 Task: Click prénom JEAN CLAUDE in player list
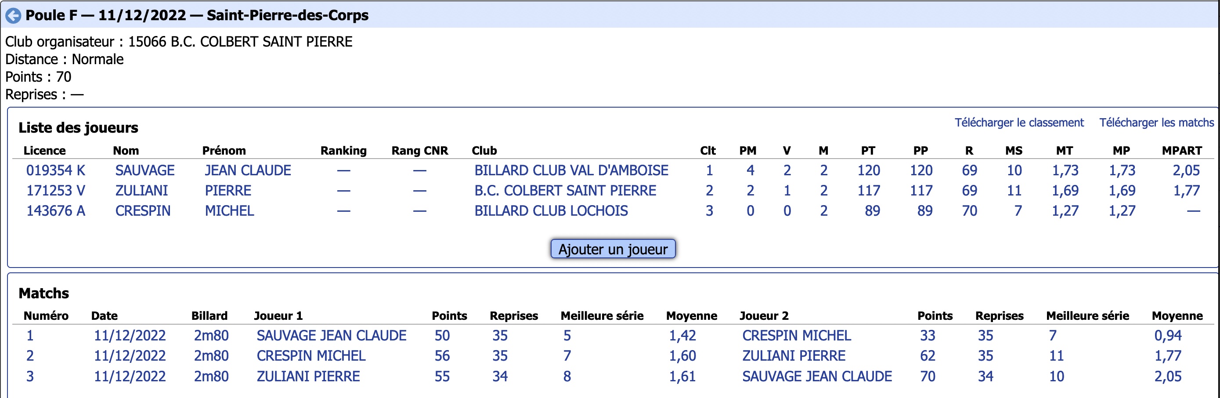(248, 170)
